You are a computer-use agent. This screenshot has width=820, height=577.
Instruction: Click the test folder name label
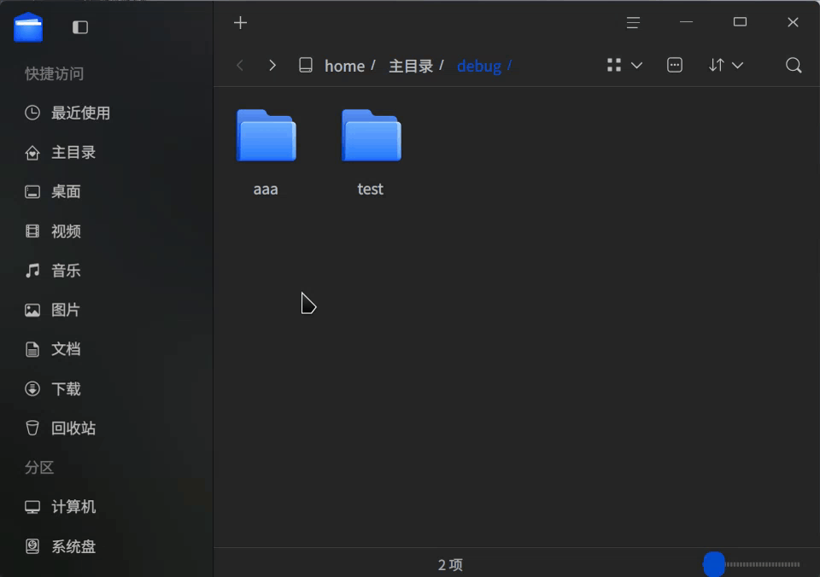click(370, 189)
